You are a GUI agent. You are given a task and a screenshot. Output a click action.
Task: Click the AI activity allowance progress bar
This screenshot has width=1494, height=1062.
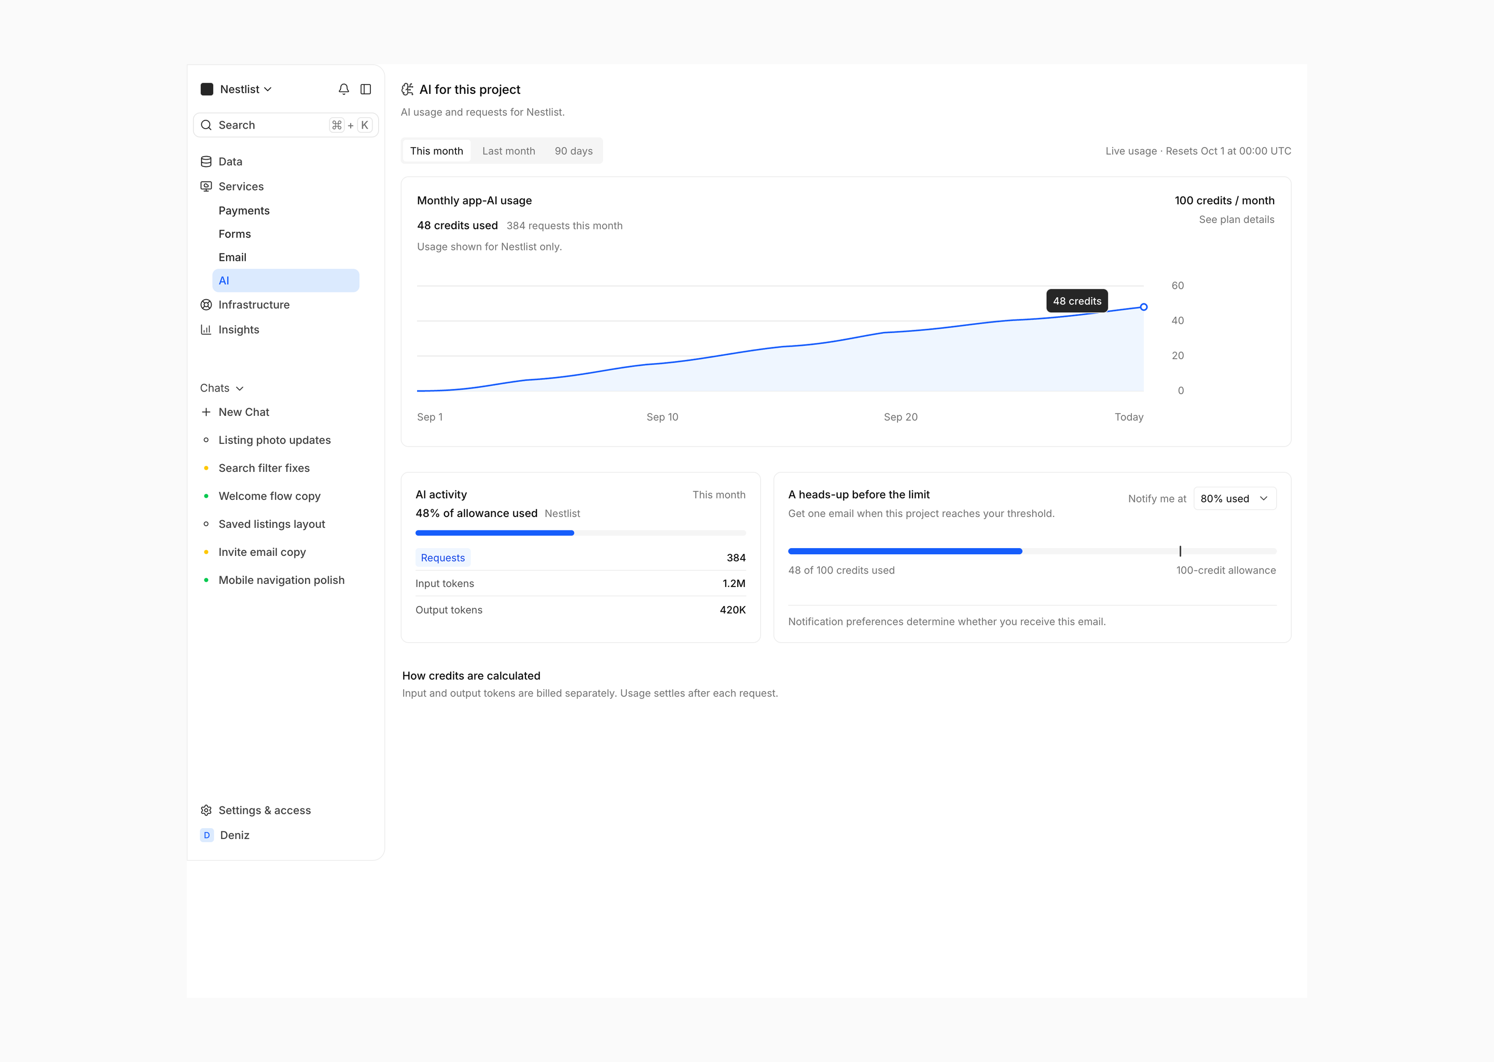pos(580,533)
